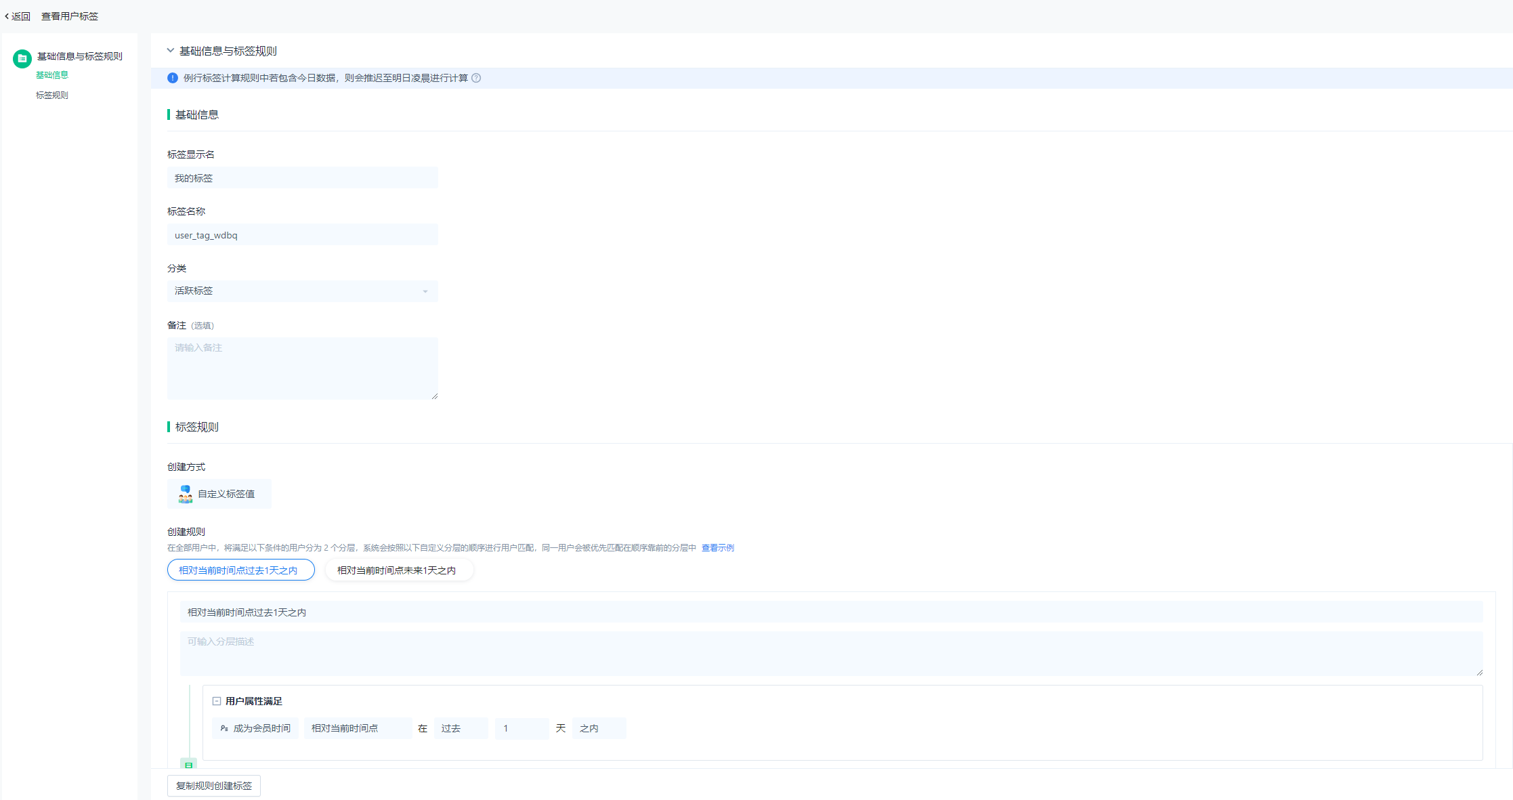Open the 之内 range dropdown

point(599,729)
